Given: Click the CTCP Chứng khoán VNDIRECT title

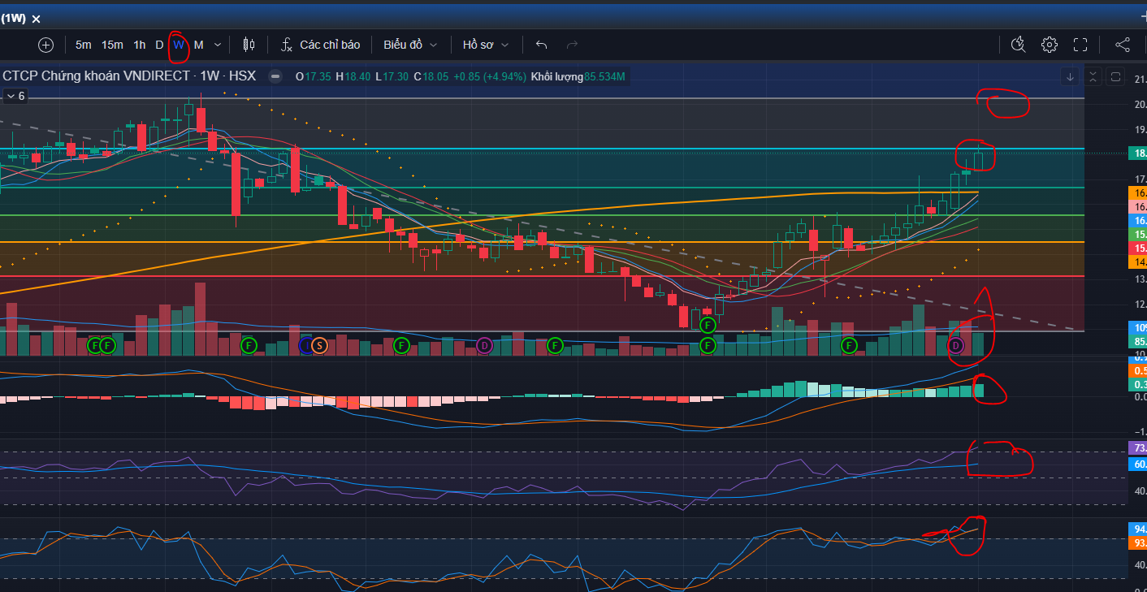Looking at the screenshot, I should pyautogui.click(x=96, y=76).
